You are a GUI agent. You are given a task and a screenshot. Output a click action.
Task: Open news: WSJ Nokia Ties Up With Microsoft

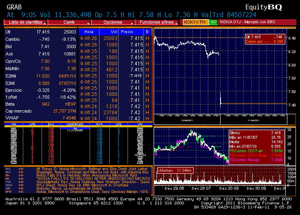coord(82,185)
